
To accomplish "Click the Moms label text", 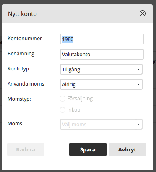I will coord(15,124).
